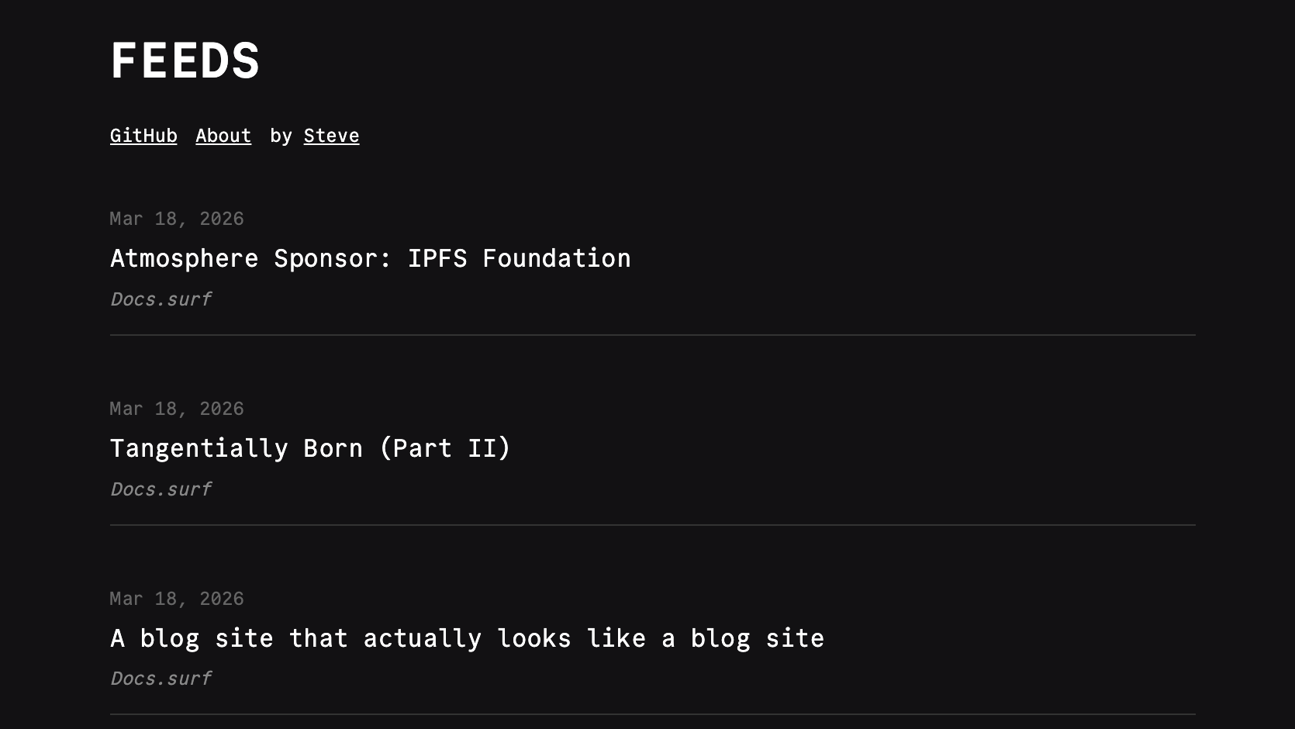Open the GitHub link

(143, 136)
